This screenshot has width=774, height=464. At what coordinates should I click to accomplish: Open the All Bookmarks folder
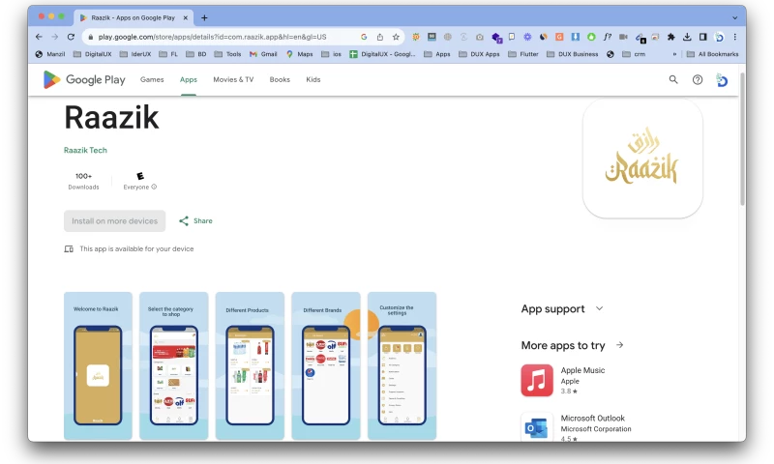point(712,54)
